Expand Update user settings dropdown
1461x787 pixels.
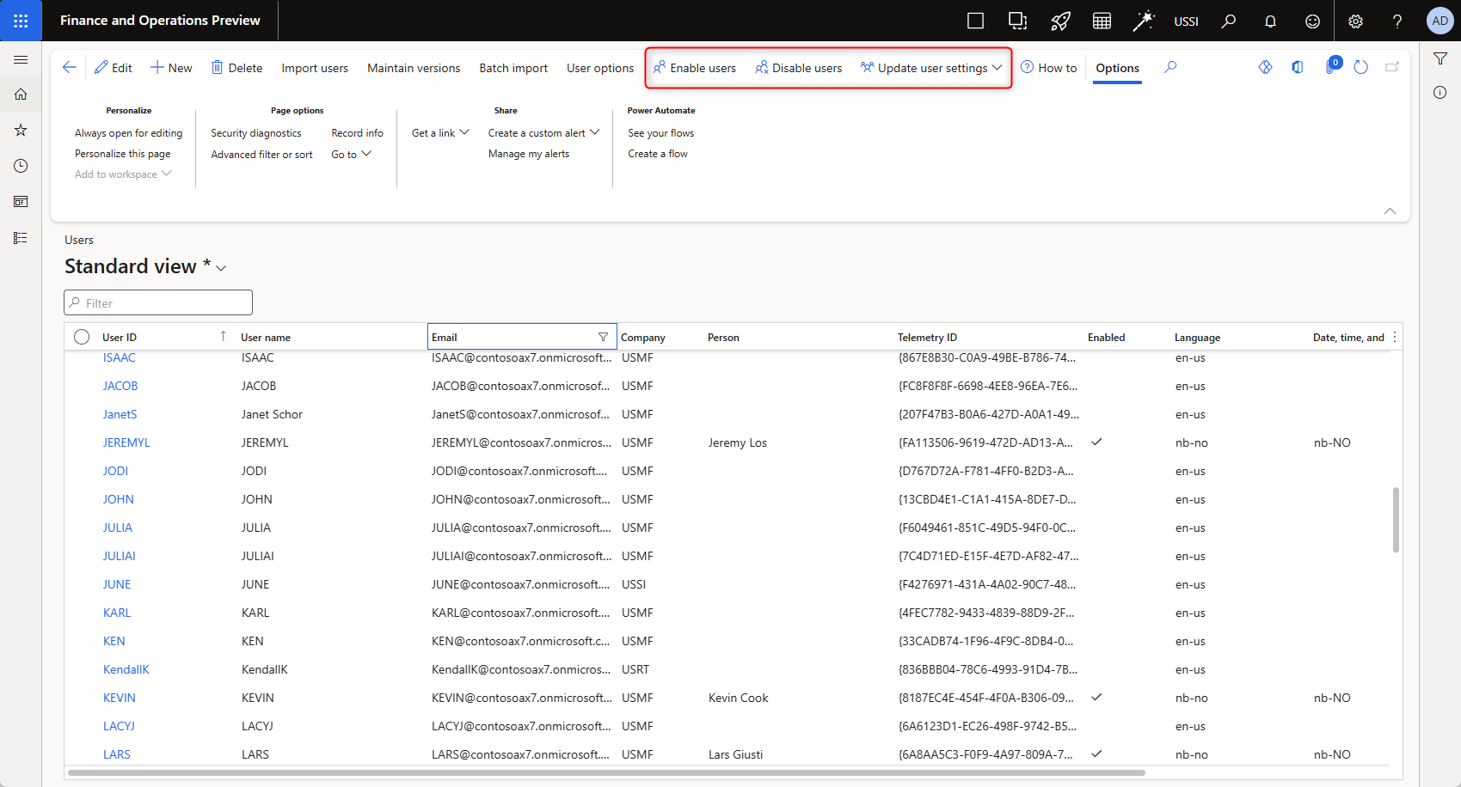pos(932,68)
